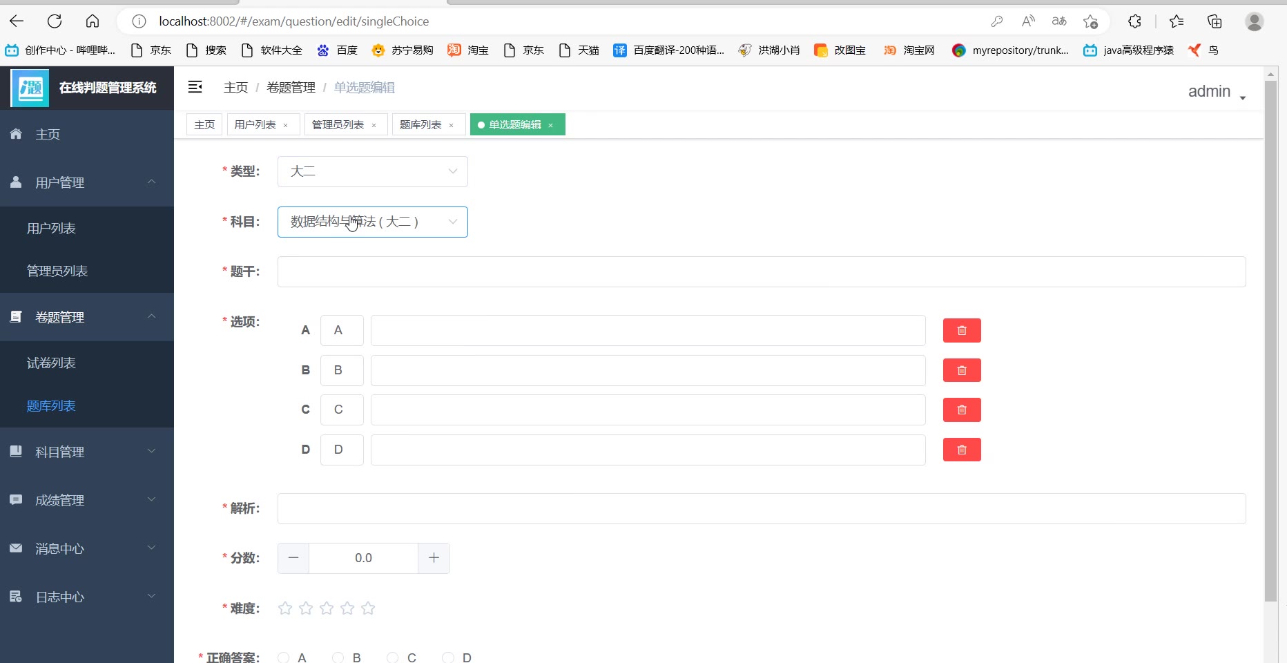Open 试卷列表 in the sidebar
This screenshot has height=663, width=1287.
87,363
